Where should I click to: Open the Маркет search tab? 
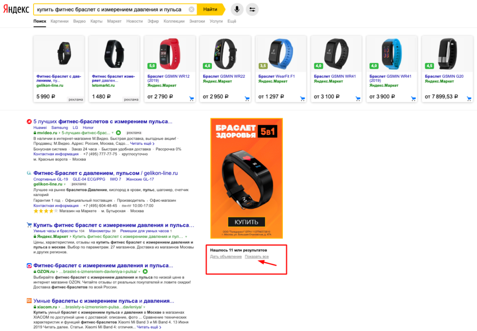[x=114, y=21]
